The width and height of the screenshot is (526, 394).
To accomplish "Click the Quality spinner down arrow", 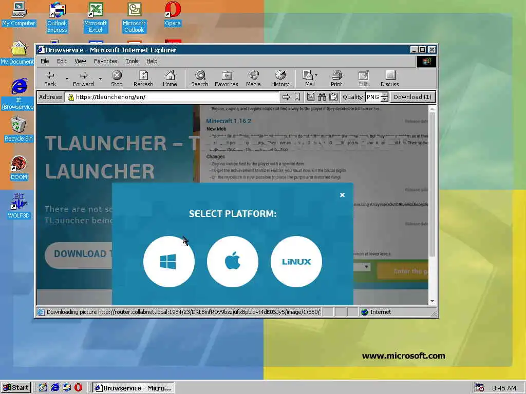I will tap(385, 100).
